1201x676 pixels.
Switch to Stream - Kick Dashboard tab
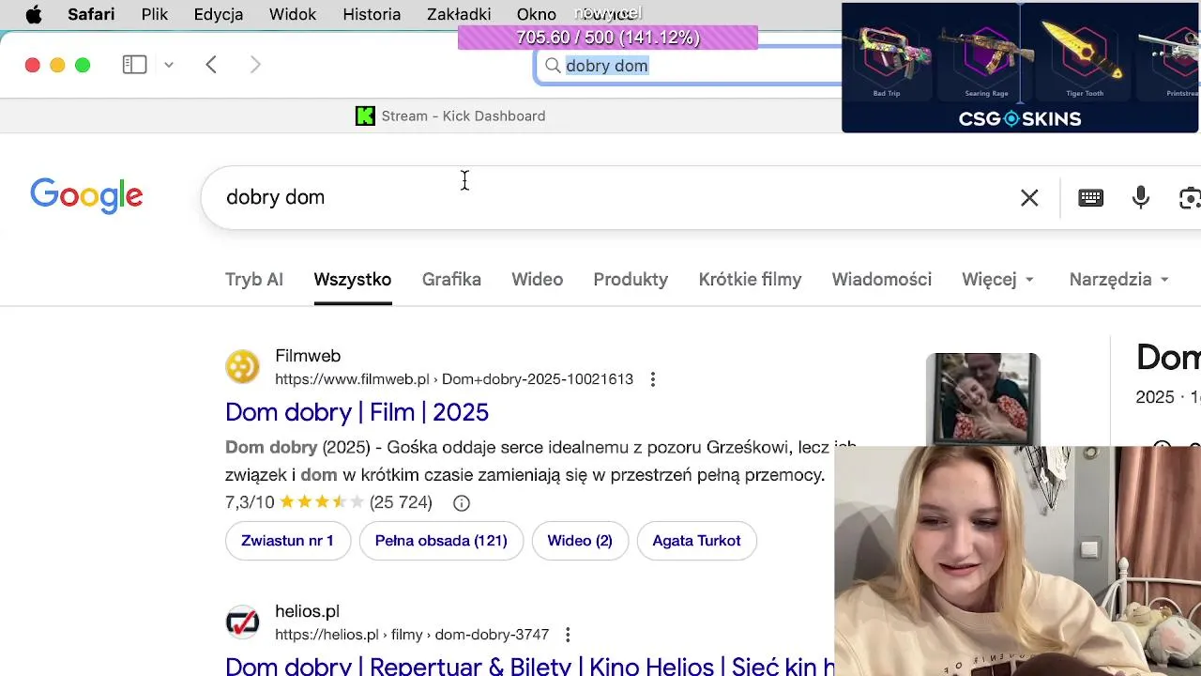[x=450, y=116]
